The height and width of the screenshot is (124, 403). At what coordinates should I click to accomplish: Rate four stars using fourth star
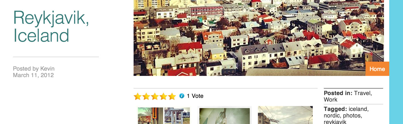coord(163,96)
